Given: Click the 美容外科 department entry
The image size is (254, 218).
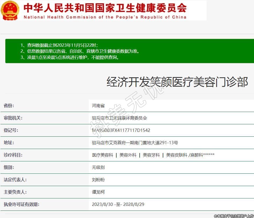Looking at the screenshot, I should [128, 155].
